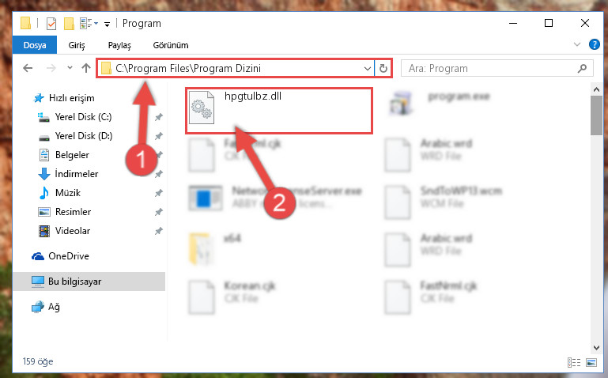608x378 pixels.
Task: Click the Ara: Program search field
Action: pyautogui.click(x=489, y=69)
